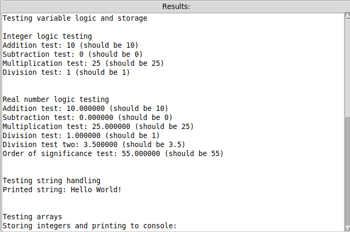Click the "Integer logic testing" heading
This screenshot has width=350, height=232.
(47, 36)
